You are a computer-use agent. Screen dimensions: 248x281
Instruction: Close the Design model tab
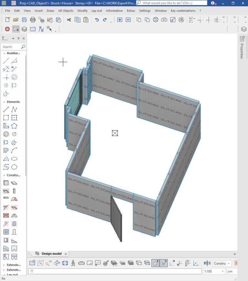tap(66, 254)
